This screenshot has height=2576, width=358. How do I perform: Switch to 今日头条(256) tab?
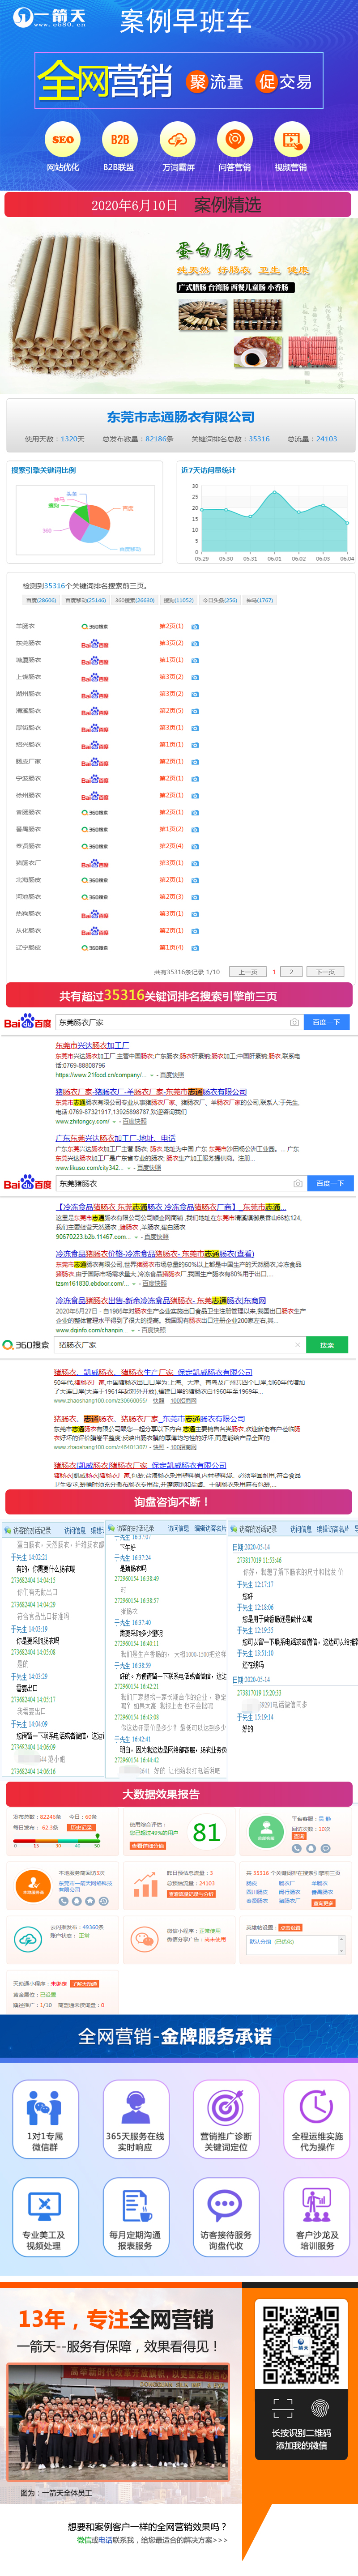220,600
